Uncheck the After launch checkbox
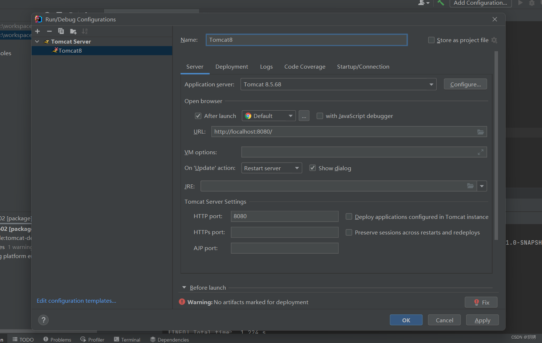The width and height of the screenshot is (542, 343). (x=198, y=116)
